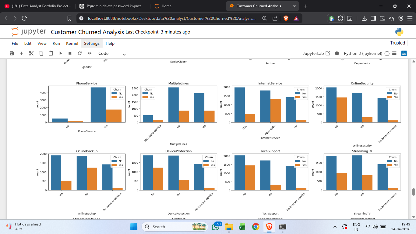Screen dimensions: 416x234
Task: Close the Customer Churned Analysis tab
Action: click(x=294, y=6)
